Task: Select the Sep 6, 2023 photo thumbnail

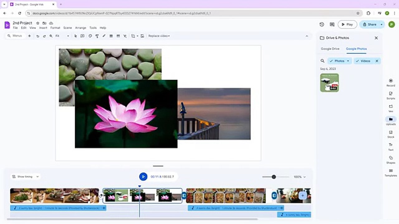Action: pyautogui.click(x=329, y=83)
